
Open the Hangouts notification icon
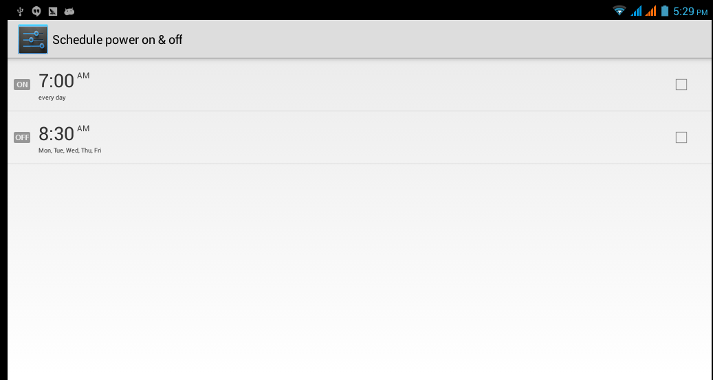(36, 12)
